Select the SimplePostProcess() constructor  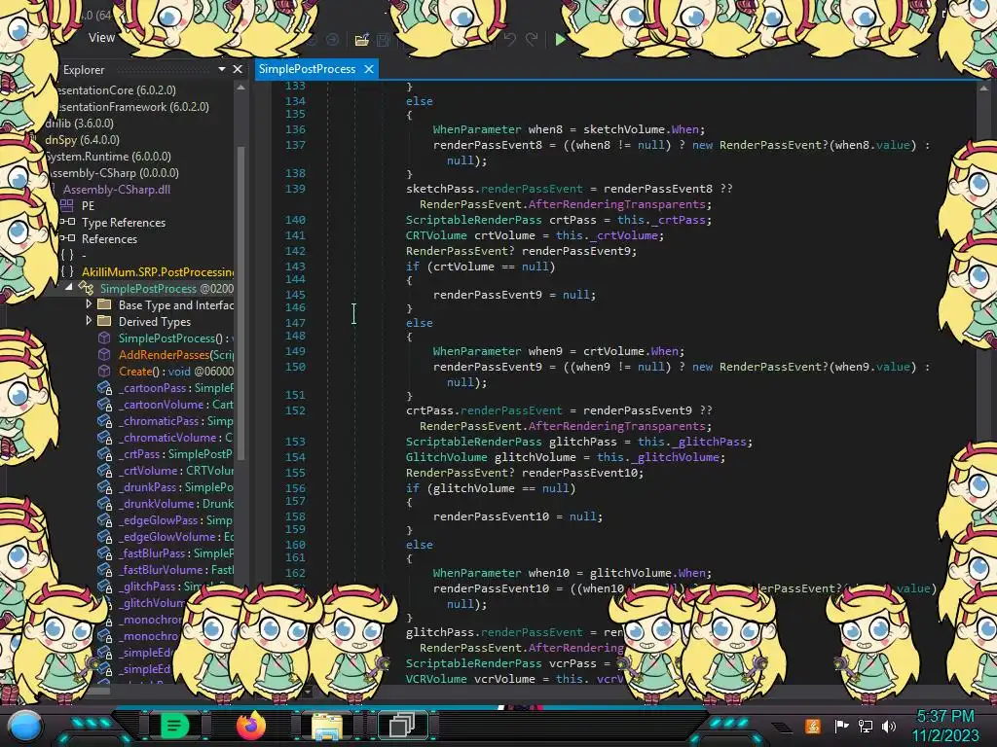point(175,338)
